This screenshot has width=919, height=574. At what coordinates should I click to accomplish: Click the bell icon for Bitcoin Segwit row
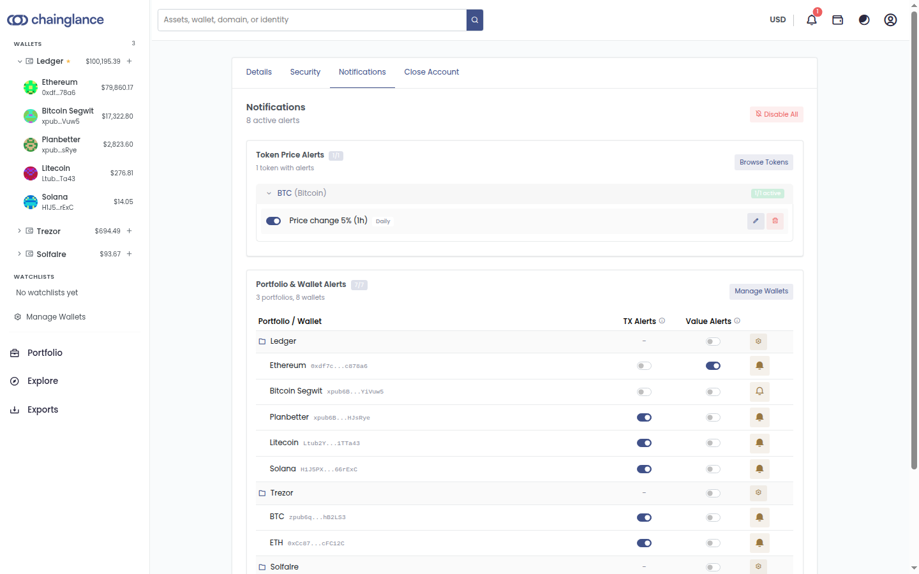click(x=759, y=391)
